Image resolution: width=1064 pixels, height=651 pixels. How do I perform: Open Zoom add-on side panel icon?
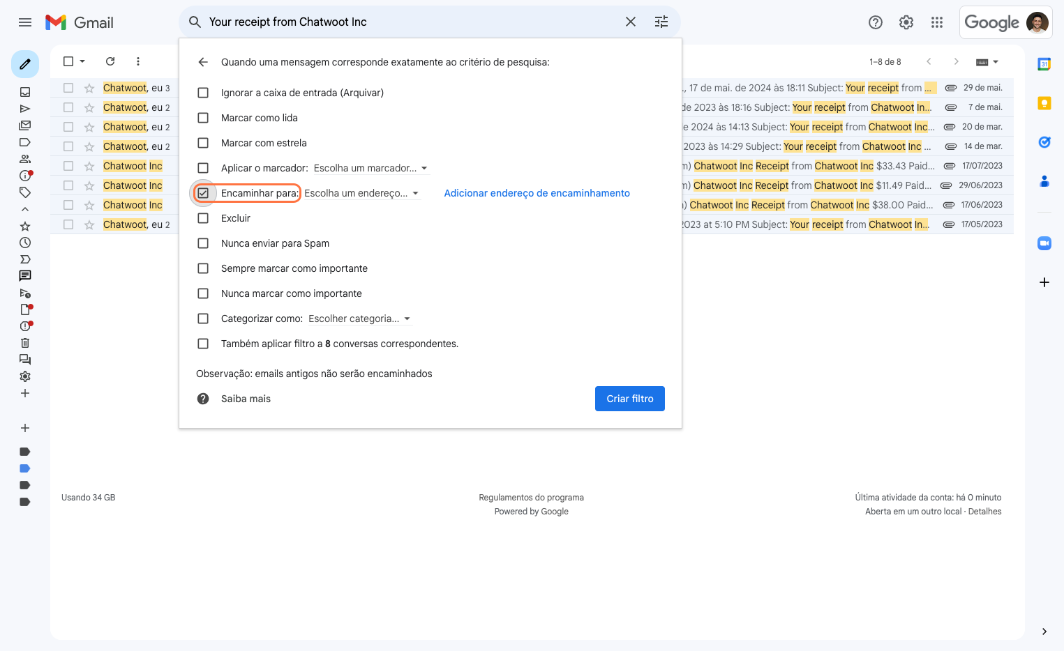pos(1044,243)
